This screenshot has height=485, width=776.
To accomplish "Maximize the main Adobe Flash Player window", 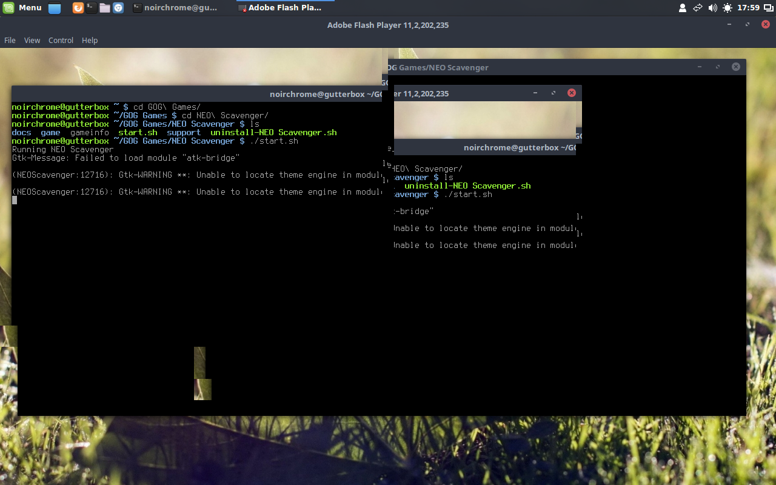I will [x=748, y=25].
